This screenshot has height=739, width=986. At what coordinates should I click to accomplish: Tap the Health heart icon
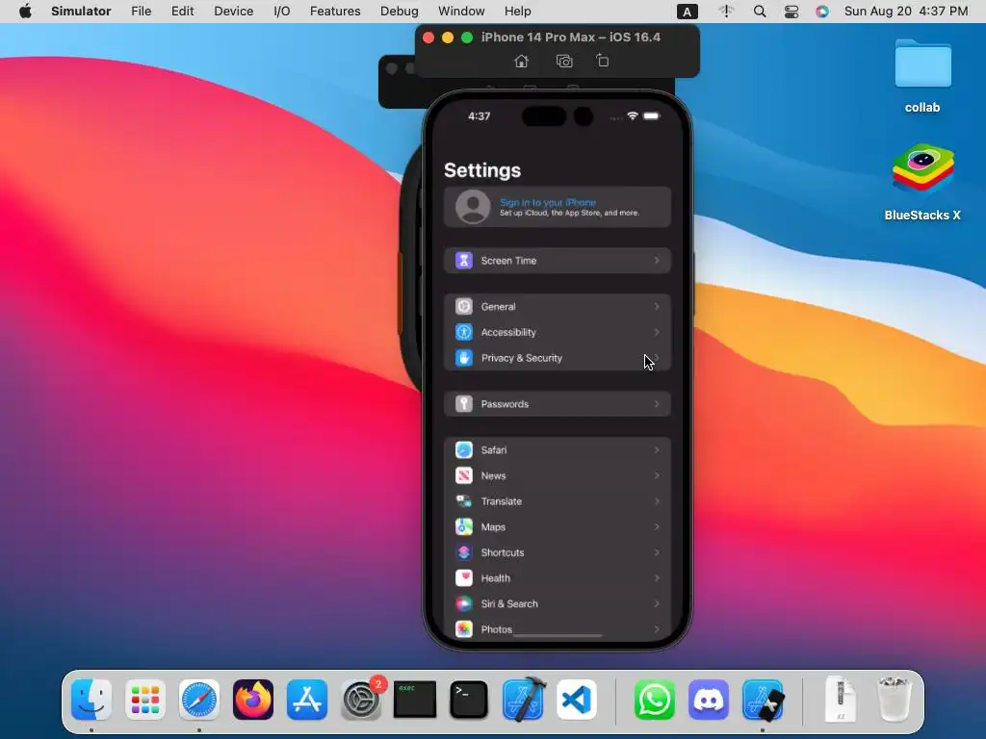tap(464, 578)
